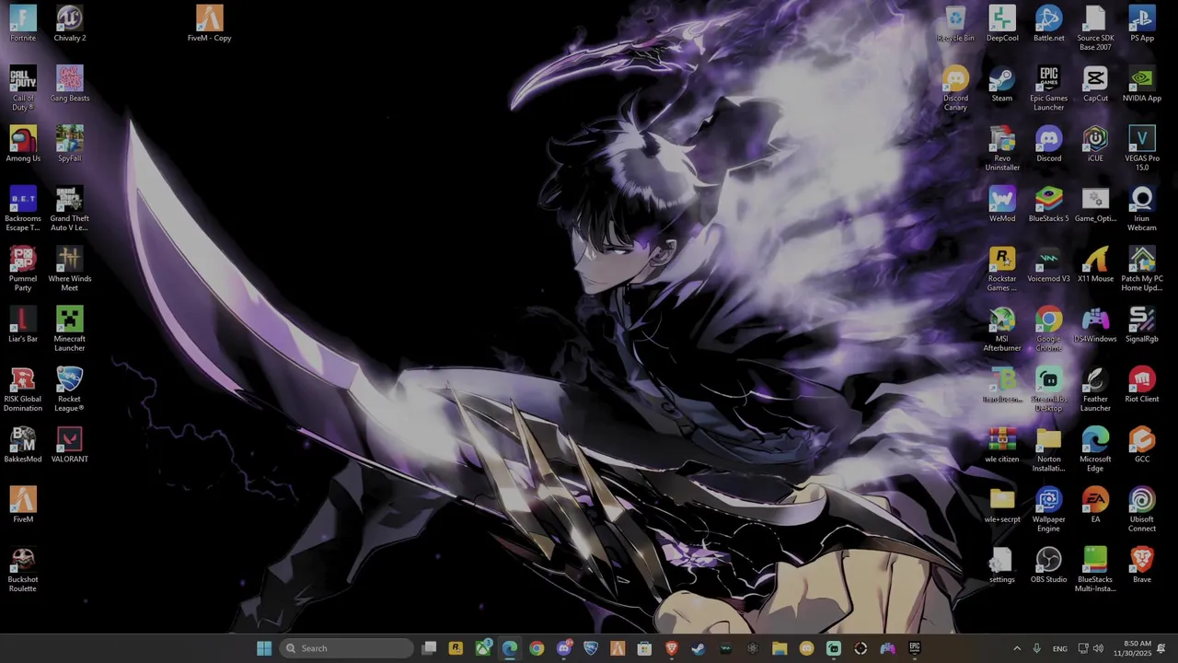1178x663 pixels.
Task: Open the volume control in tray
Action: point(1097,648)
